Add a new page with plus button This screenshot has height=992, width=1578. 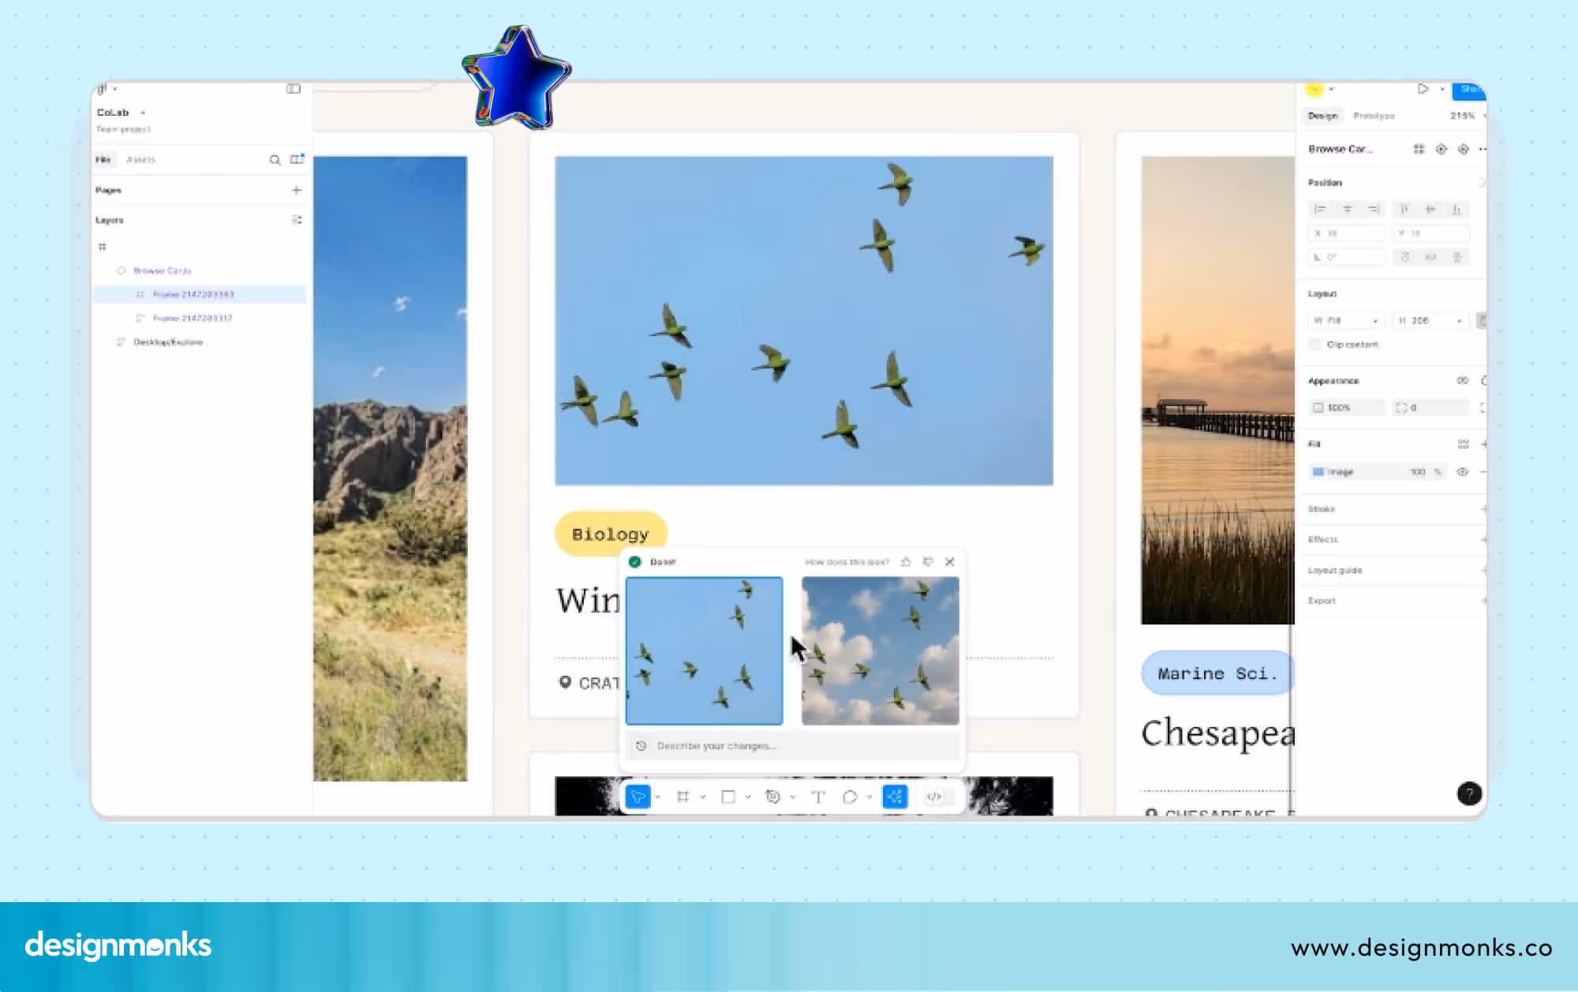click(x=297, y=190)
